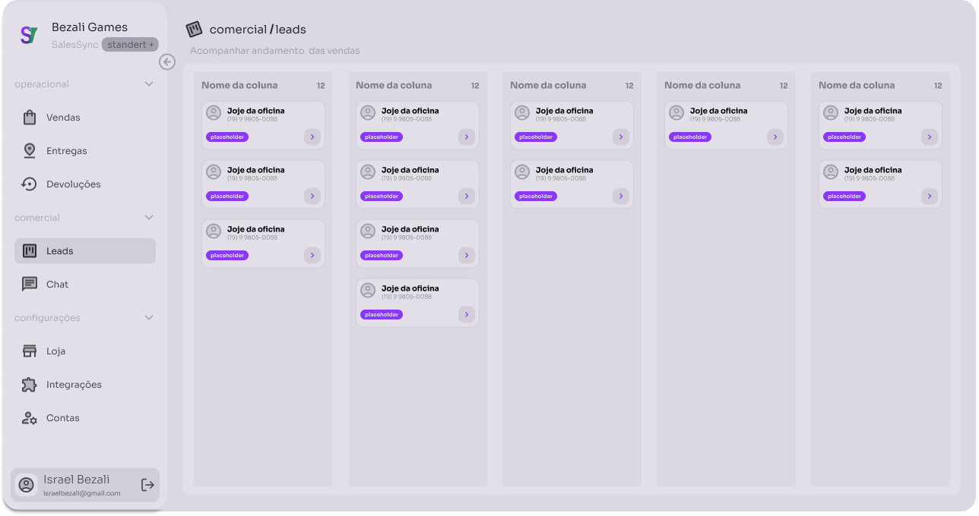Collapse the sidebar with the left arrow button

point(167,62)
